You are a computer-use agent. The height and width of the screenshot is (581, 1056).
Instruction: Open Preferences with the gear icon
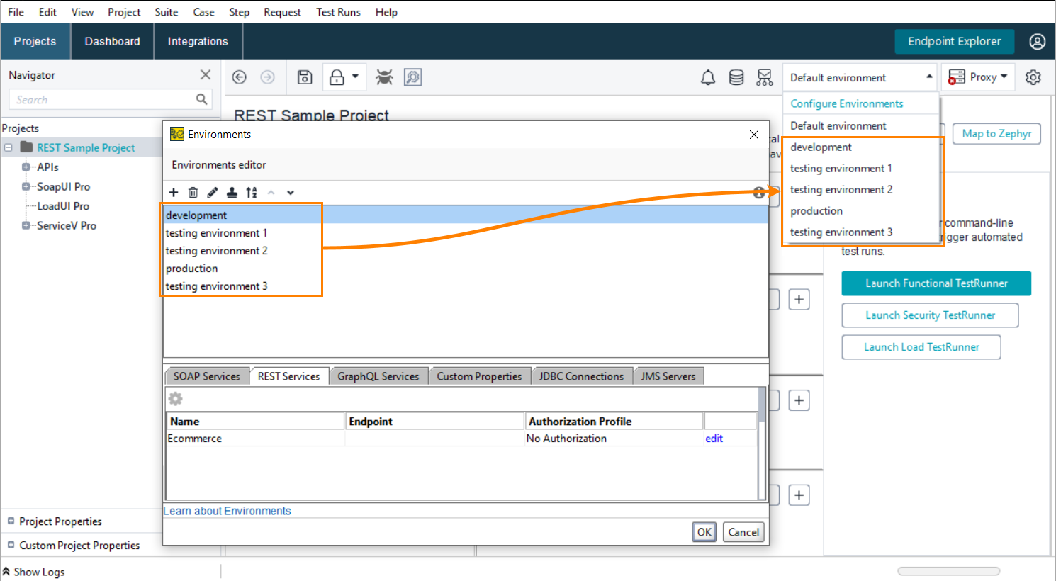[1033, 77]
